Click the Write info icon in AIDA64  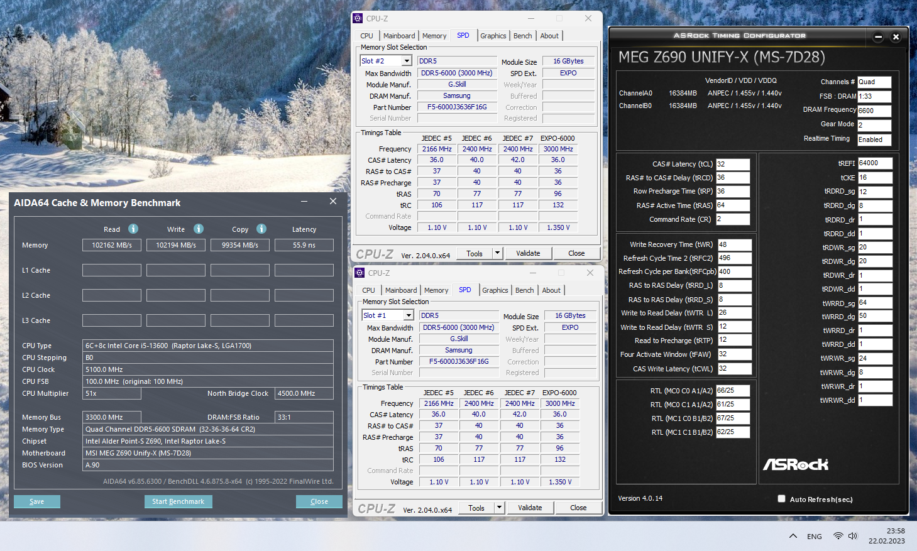click(199, 229)
